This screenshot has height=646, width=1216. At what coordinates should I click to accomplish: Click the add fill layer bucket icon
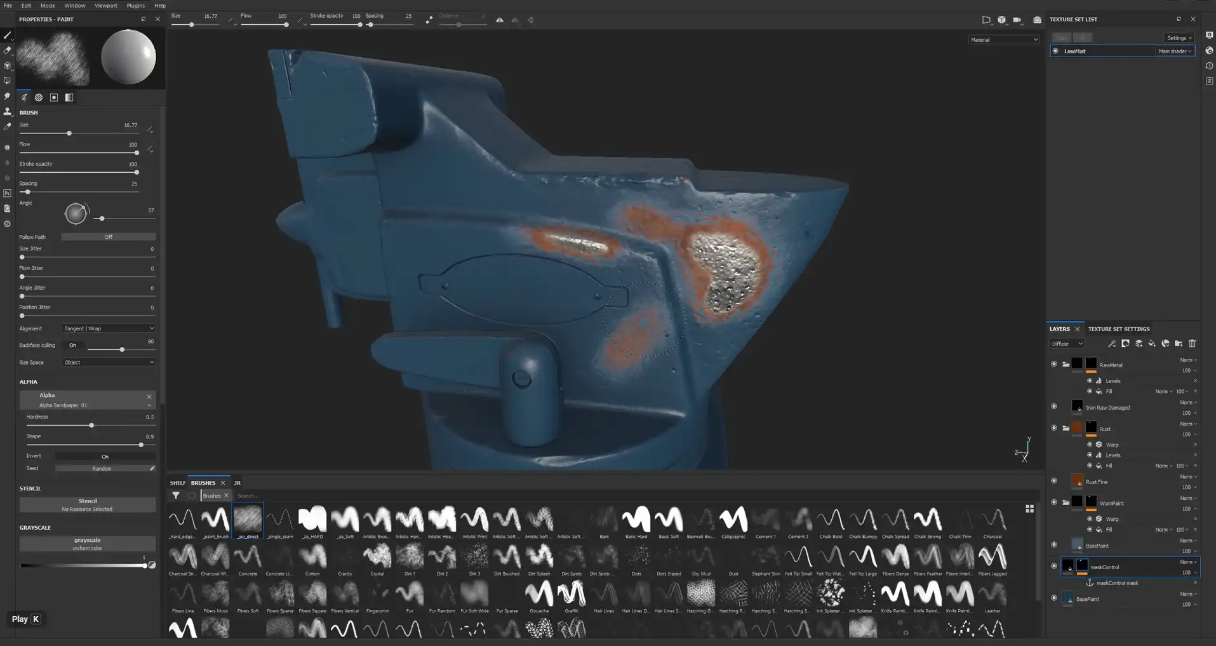pyautogui.click(x=1152, y=344)
